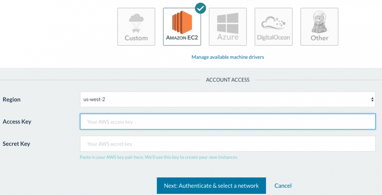This screenshot has height=195, width=382.
Task: Click into the AWS secret key field
Action: point(227,144)
